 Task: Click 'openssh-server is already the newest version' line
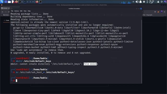point(50,22)
